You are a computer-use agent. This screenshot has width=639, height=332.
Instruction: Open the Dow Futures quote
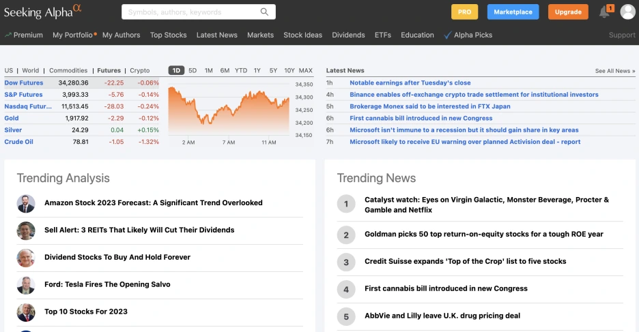tap(24, 82)
